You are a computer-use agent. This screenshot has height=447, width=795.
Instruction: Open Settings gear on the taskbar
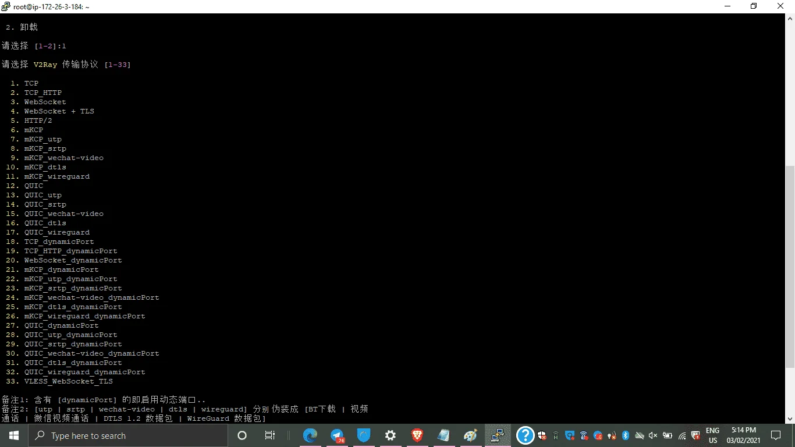pyautogui.click(x=391, y=435)
